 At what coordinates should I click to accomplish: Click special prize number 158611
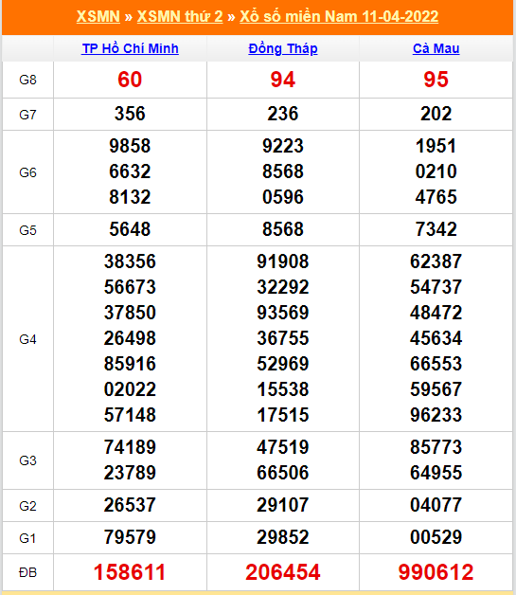[130, 572]
